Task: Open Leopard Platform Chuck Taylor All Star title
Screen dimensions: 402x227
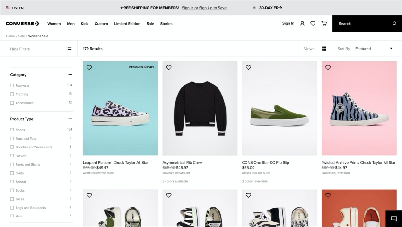Action: tap(115, 162)
